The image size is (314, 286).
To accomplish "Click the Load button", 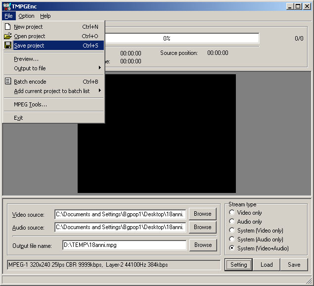I will [x=267, y=265].
